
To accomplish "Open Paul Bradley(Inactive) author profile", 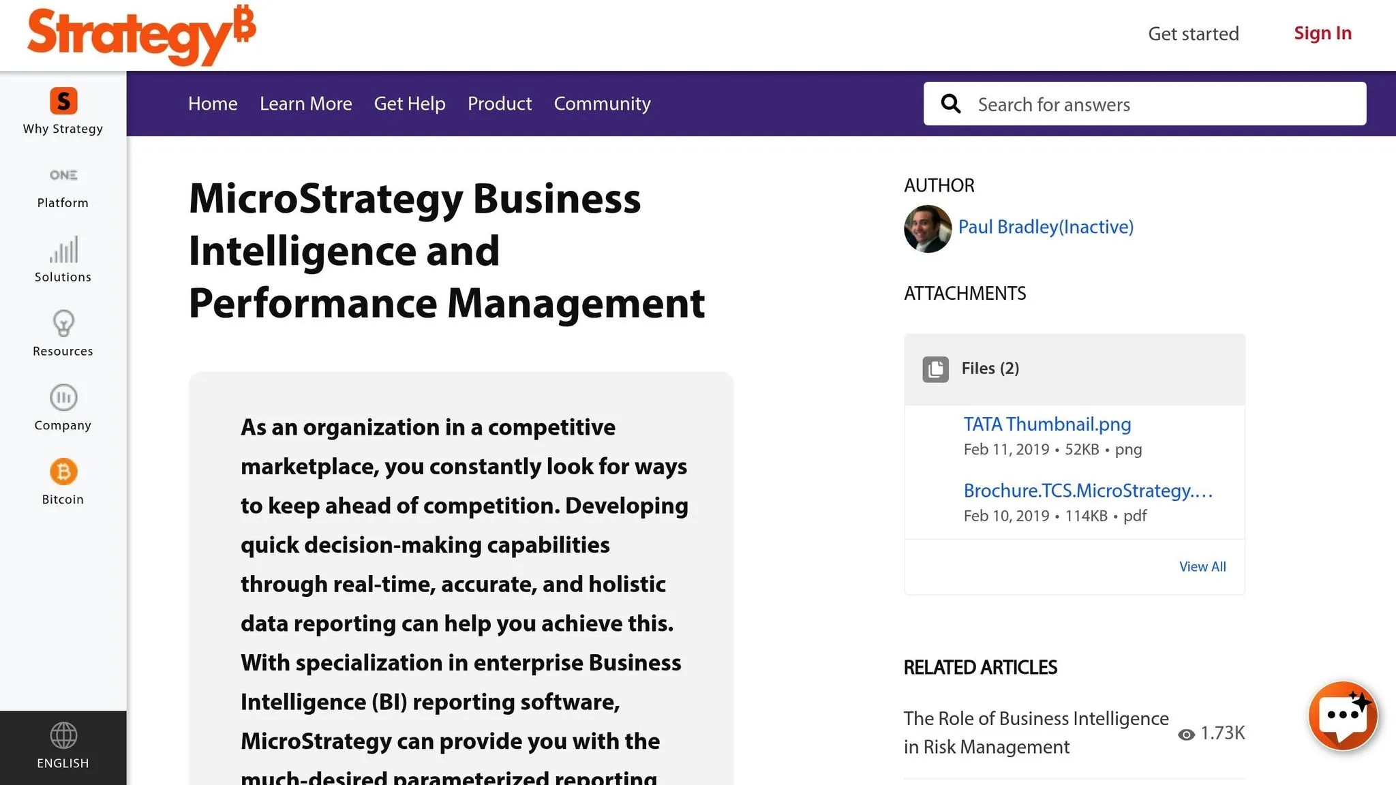I will pos(1046,227).
